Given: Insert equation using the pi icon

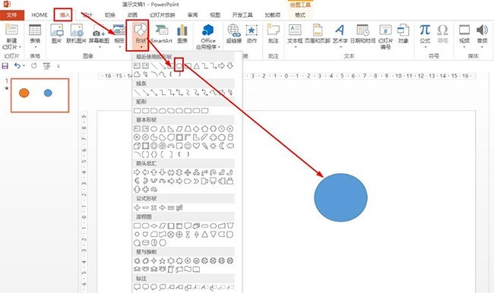Looking at the screenshot, I should tap(425, 30).
